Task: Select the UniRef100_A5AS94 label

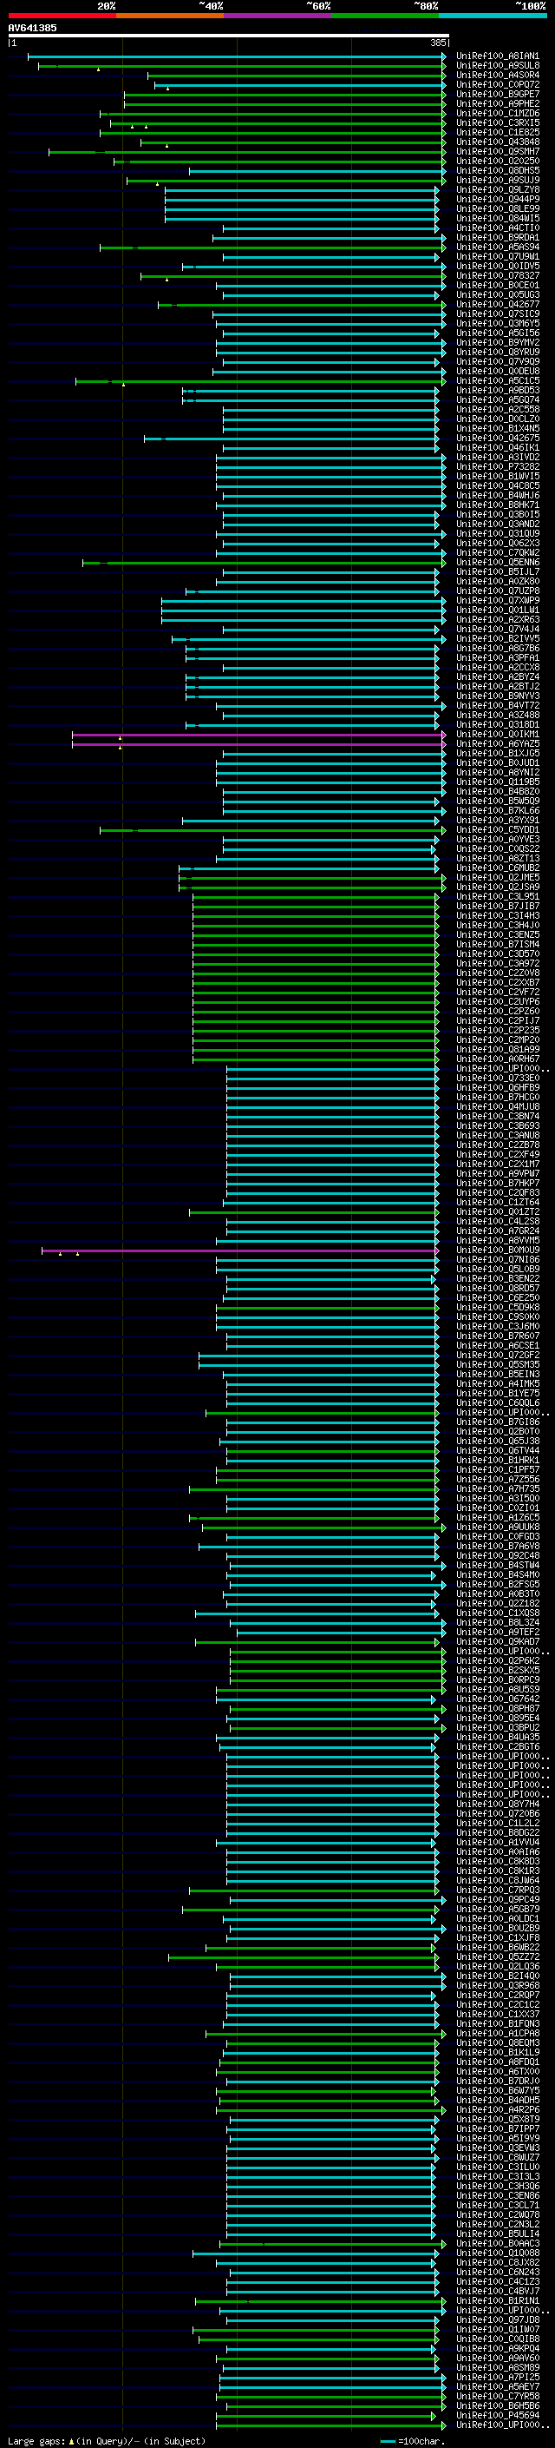Action: tap(497, 247)
